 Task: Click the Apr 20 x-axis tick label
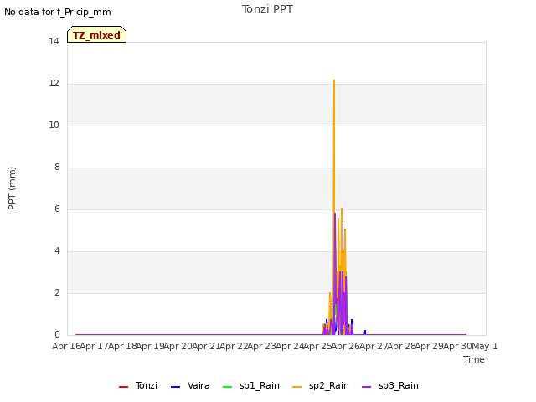[178, 346]
